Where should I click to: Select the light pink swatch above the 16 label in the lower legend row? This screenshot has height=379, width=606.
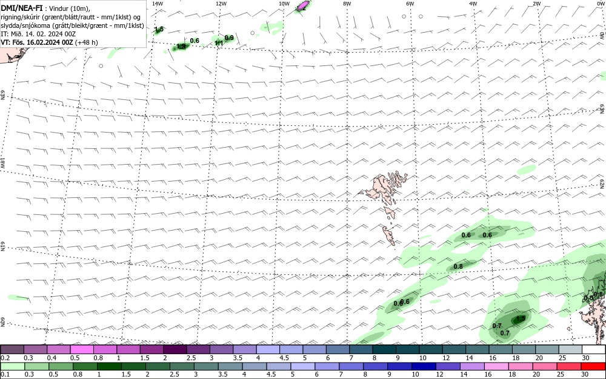pos(496,366)
